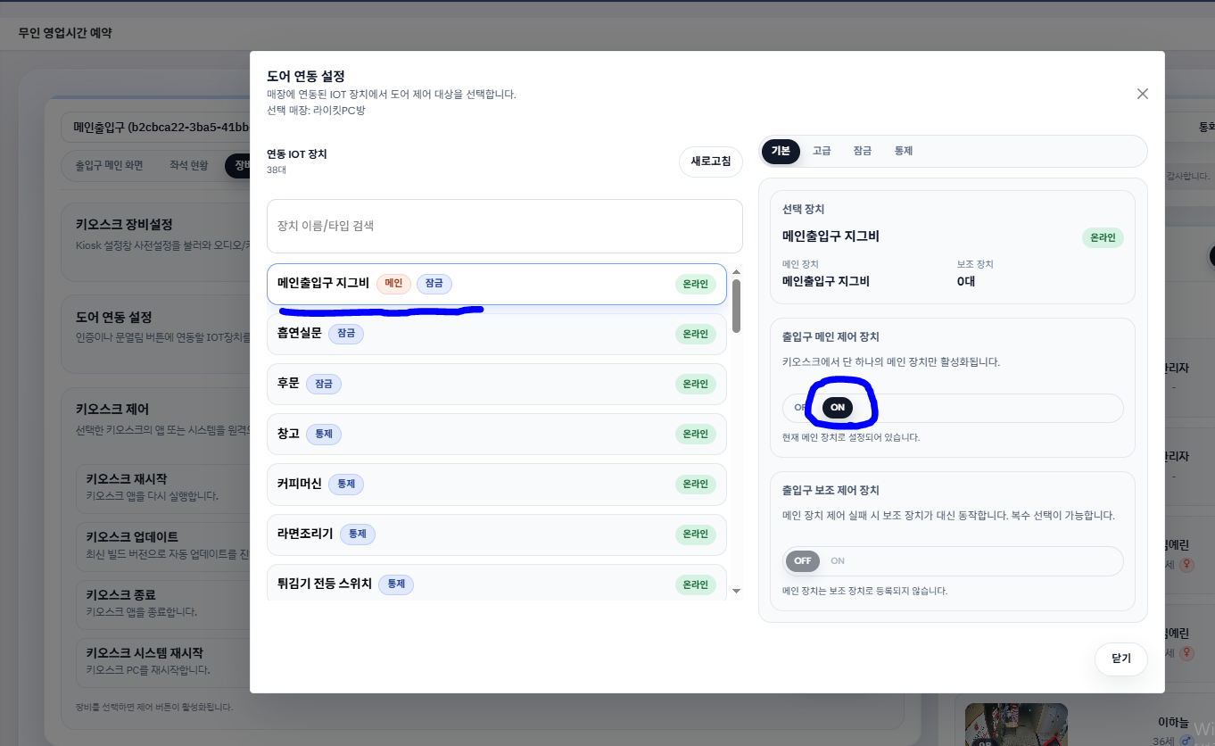Switch to the 고급 tab
This screenshot has width=1215, height=746.
[x=822, y=150]
